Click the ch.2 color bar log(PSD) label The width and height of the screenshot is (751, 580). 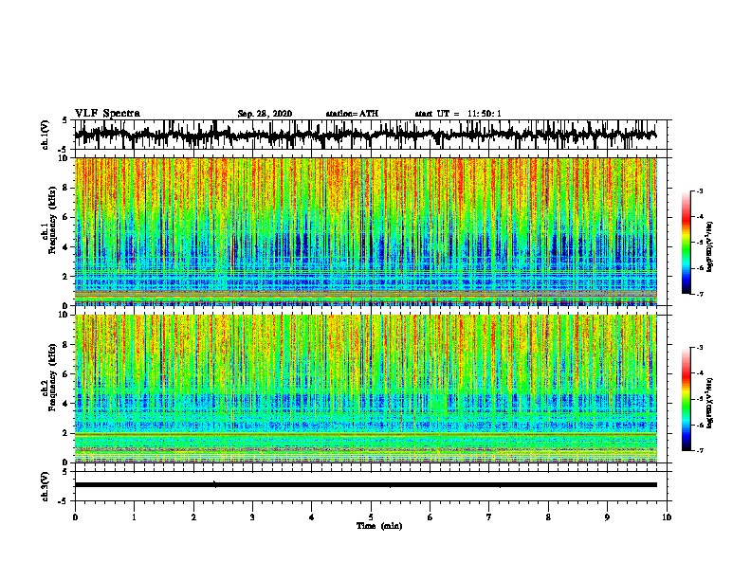tap(710, 402)
